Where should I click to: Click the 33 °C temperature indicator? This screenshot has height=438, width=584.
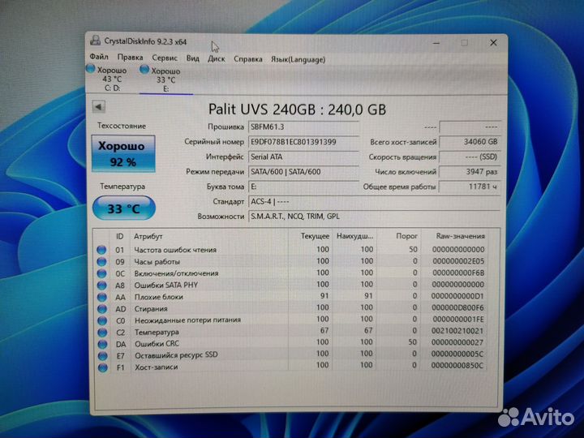point(123,208)
